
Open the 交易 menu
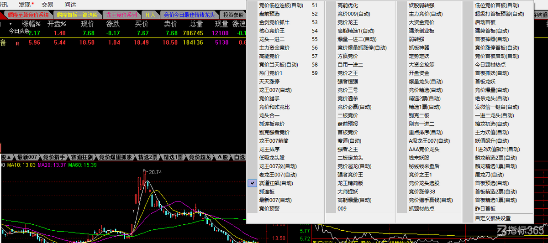coord(47,5)
